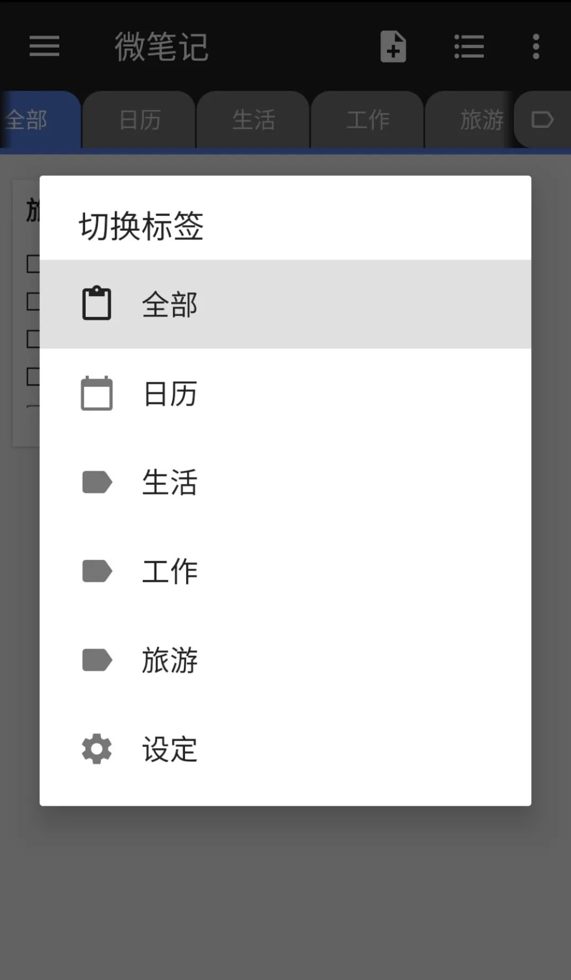Choose the 工作 tag option
This screenshot has height=980, width=571.
coord(285,571)
